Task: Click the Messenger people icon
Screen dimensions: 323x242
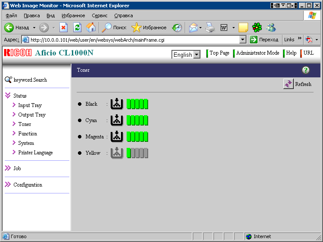Action: pos(271,28)
